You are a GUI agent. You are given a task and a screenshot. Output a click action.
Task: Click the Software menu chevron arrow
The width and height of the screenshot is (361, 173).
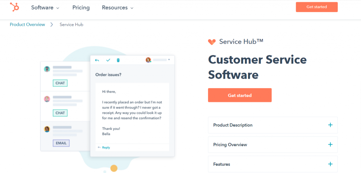tap(58, 8)
